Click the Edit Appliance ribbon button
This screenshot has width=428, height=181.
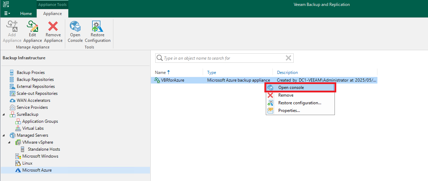pos(32,31)
